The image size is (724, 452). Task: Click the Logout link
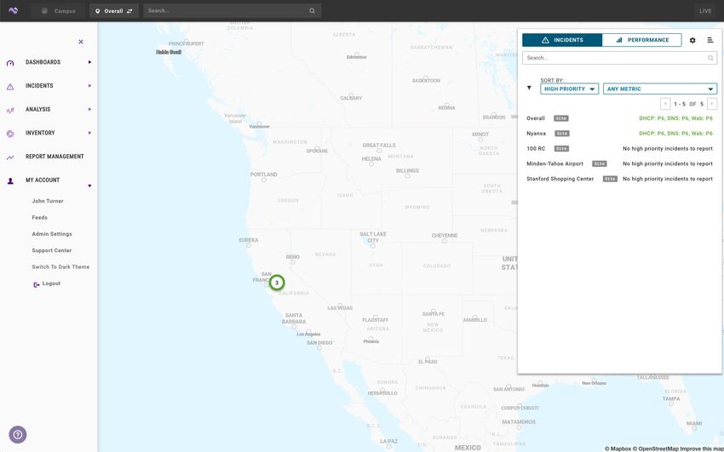(x=51, y=283)
